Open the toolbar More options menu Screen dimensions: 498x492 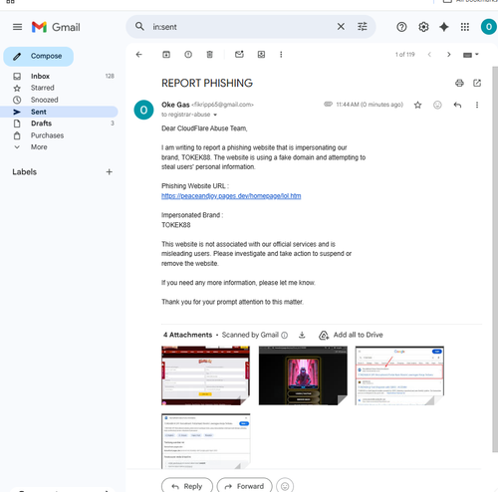(281, 55)
